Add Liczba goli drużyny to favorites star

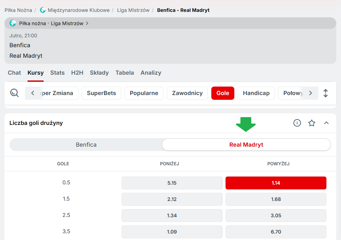[312, 123]
